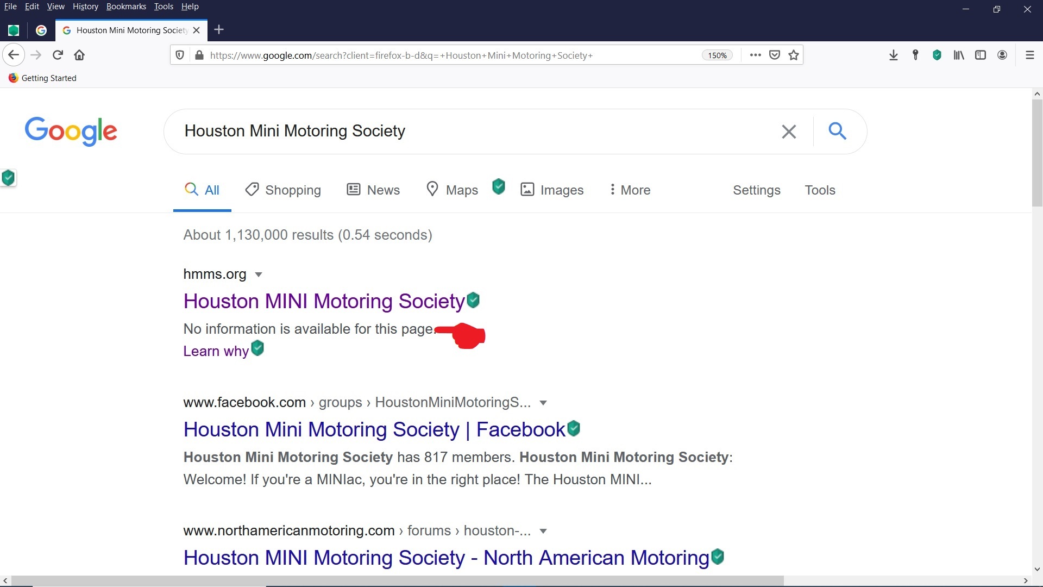1043x587 pixels.
Task: Open the North American Motoring result
Action: pyautogui.click(x=446, y=558)
